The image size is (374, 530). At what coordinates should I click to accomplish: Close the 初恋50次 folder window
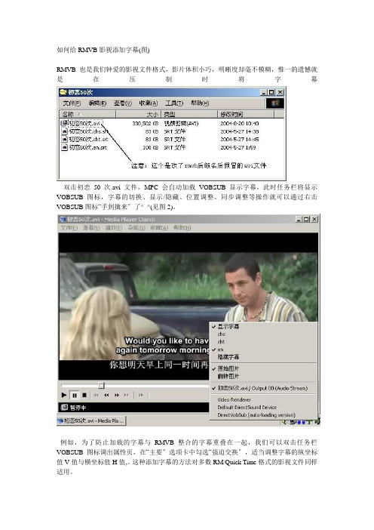[280, 92]
